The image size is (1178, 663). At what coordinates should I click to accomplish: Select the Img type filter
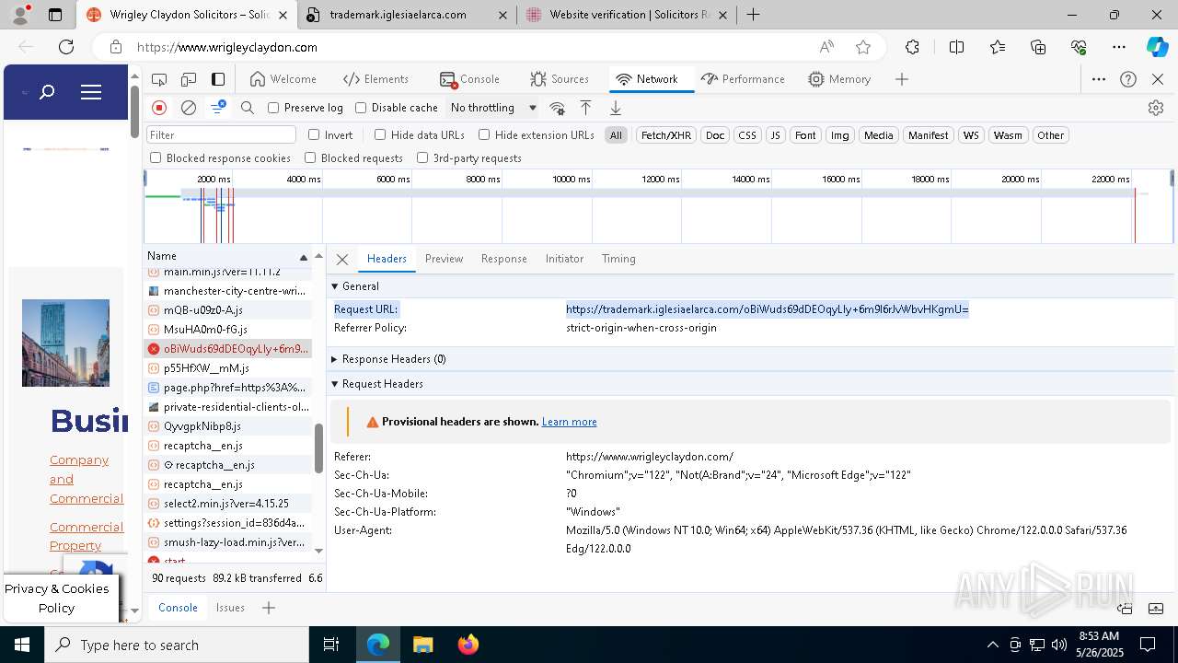[x=839, y=135]
